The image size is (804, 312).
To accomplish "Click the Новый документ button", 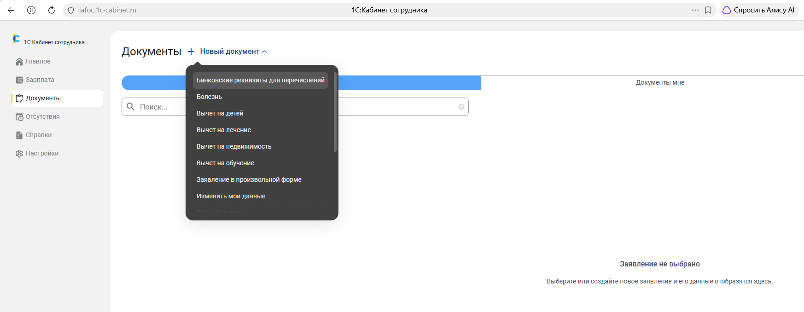I will coord(227,52).
